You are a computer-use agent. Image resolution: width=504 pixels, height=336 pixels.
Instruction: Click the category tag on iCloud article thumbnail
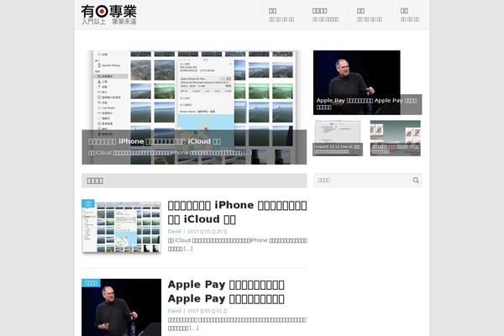pyautogui.click(x=88, y=203)
